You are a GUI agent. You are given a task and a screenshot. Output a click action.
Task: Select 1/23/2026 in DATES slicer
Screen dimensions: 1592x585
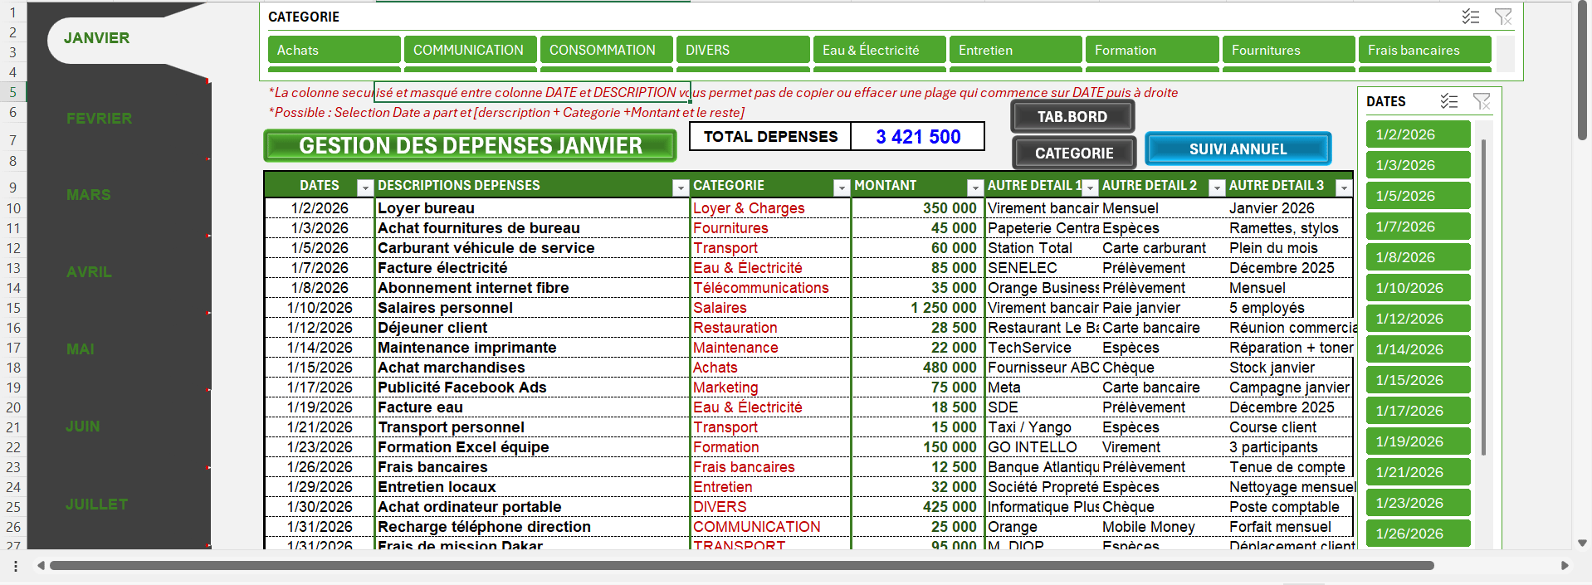coord(1419,503)
